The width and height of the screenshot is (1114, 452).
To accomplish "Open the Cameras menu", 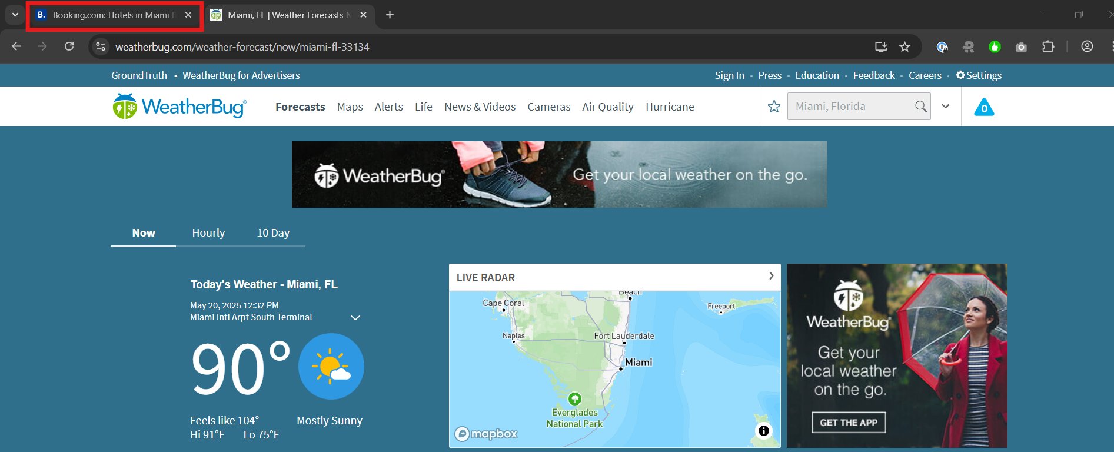I will click(549, 107).
